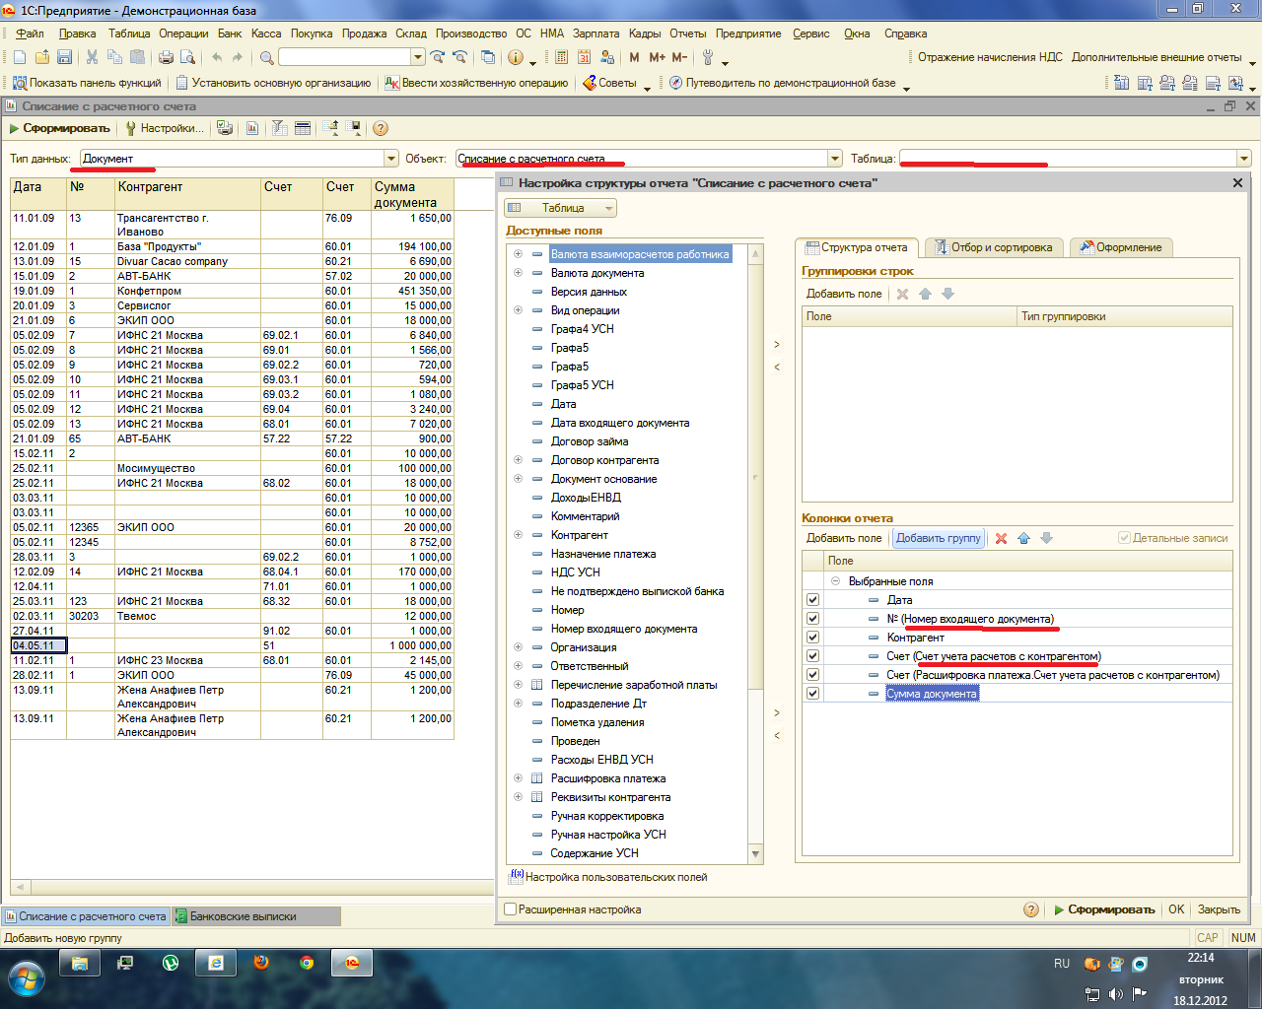Click the help question mark in report toolbar

(x=381, y=128)
